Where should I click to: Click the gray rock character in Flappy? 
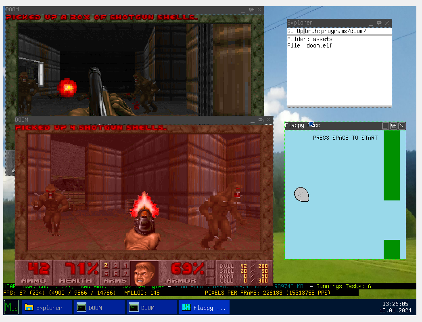301,194
